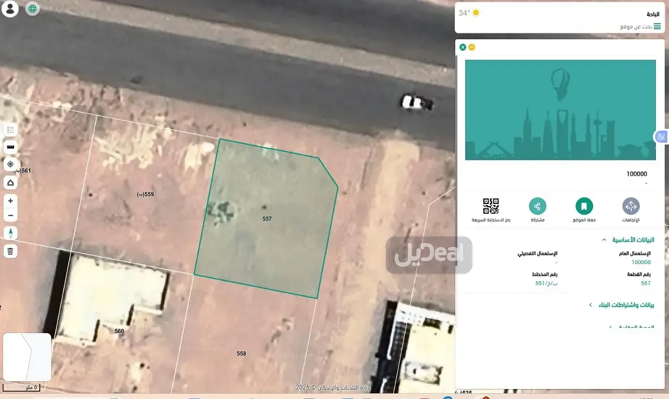
Task: Open the overview minimap thumbnail
Action: (x=27, y=357)
